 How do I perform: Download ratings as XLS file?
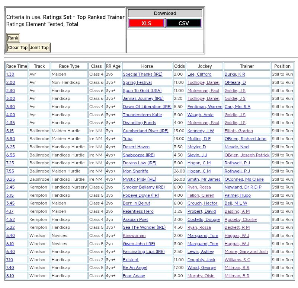pos(146,23)
